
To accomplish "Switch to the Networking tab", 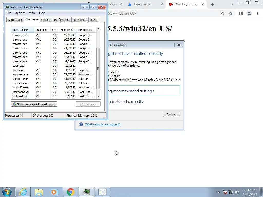I will 80,20.
